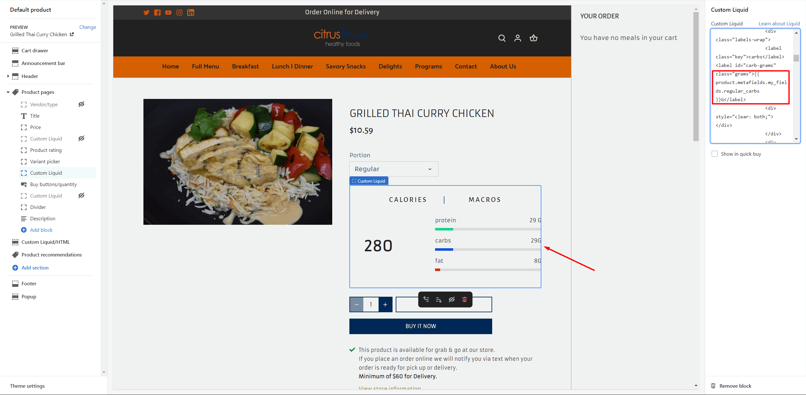
Task: Collapse the Product pages section
Action: (8, 92)
